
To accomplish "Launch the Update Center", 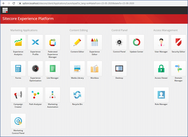I will coord(137,42).
